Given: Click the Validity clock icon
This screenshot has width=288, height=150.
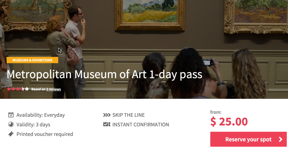Looking at the screenshot, I should pos(11,125).
